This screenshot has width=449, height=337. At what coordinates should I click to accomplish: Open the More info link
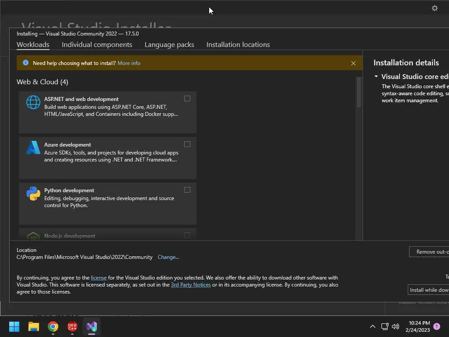pos(129,63)
